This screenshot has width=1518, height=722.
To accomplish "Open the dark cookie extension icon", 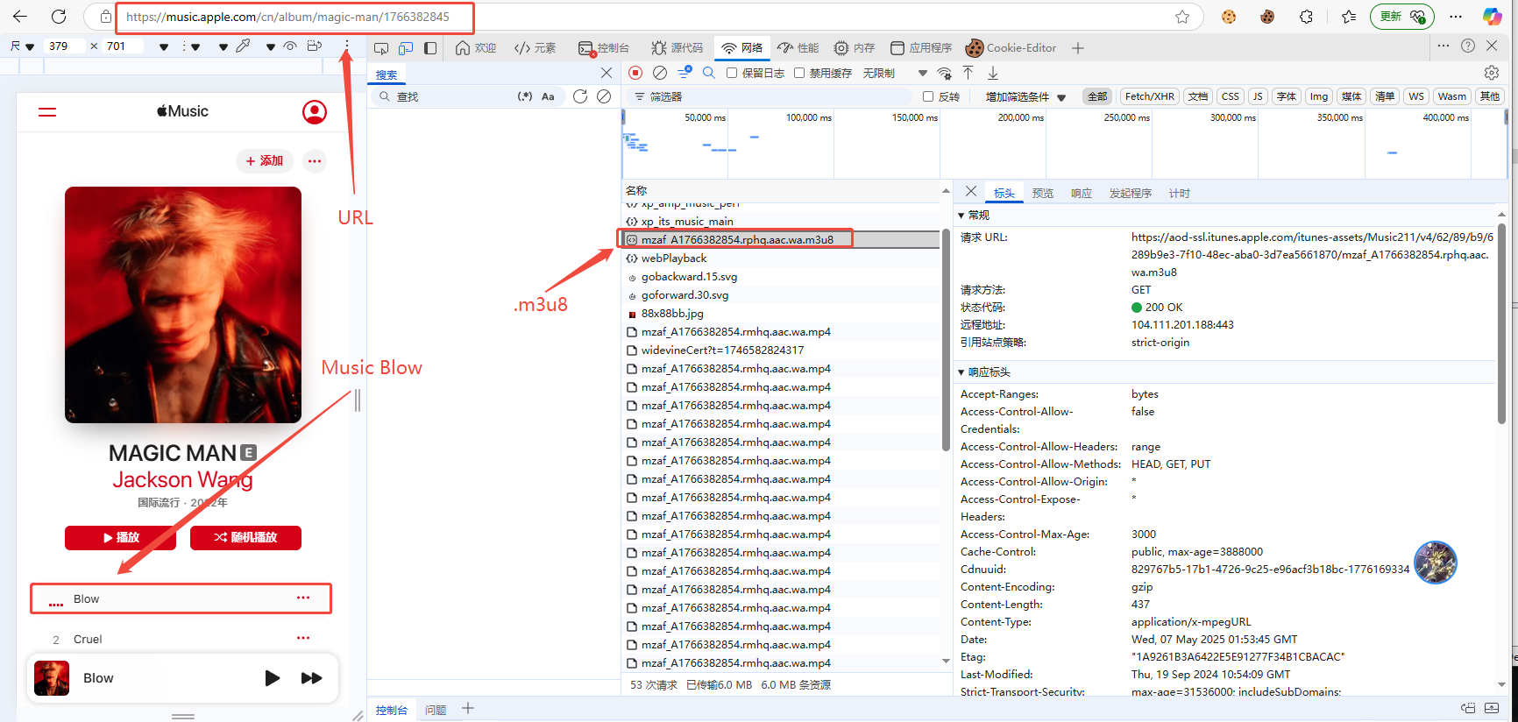I will (x=1267, y=17).
